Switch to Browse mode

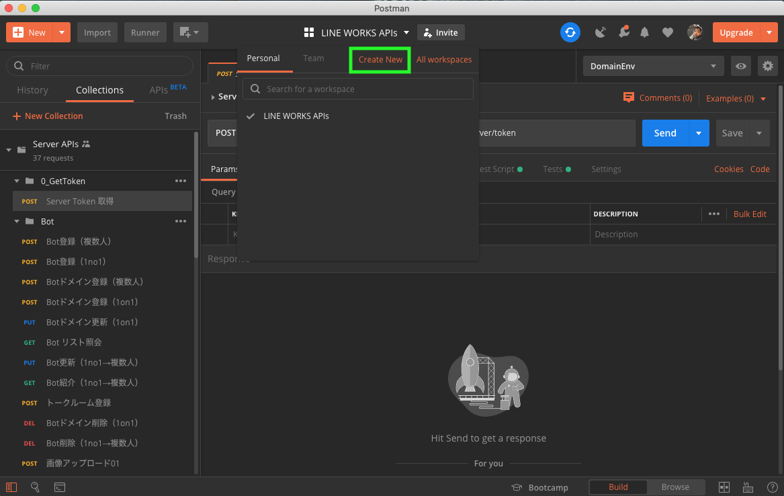pos(675,487)
